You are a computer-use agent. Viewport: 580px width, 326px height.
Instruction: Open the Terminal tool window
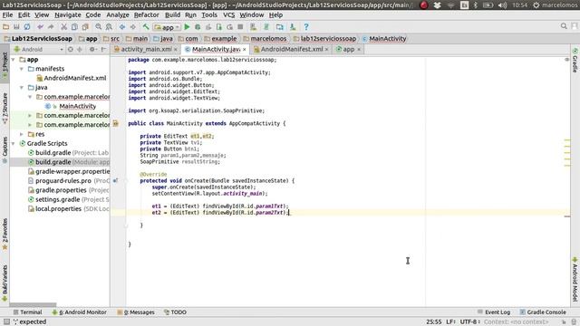click(x=27, y=312)
